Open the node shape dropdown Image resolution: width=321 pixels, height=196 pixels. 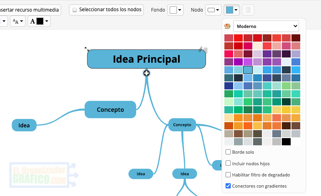213,10
